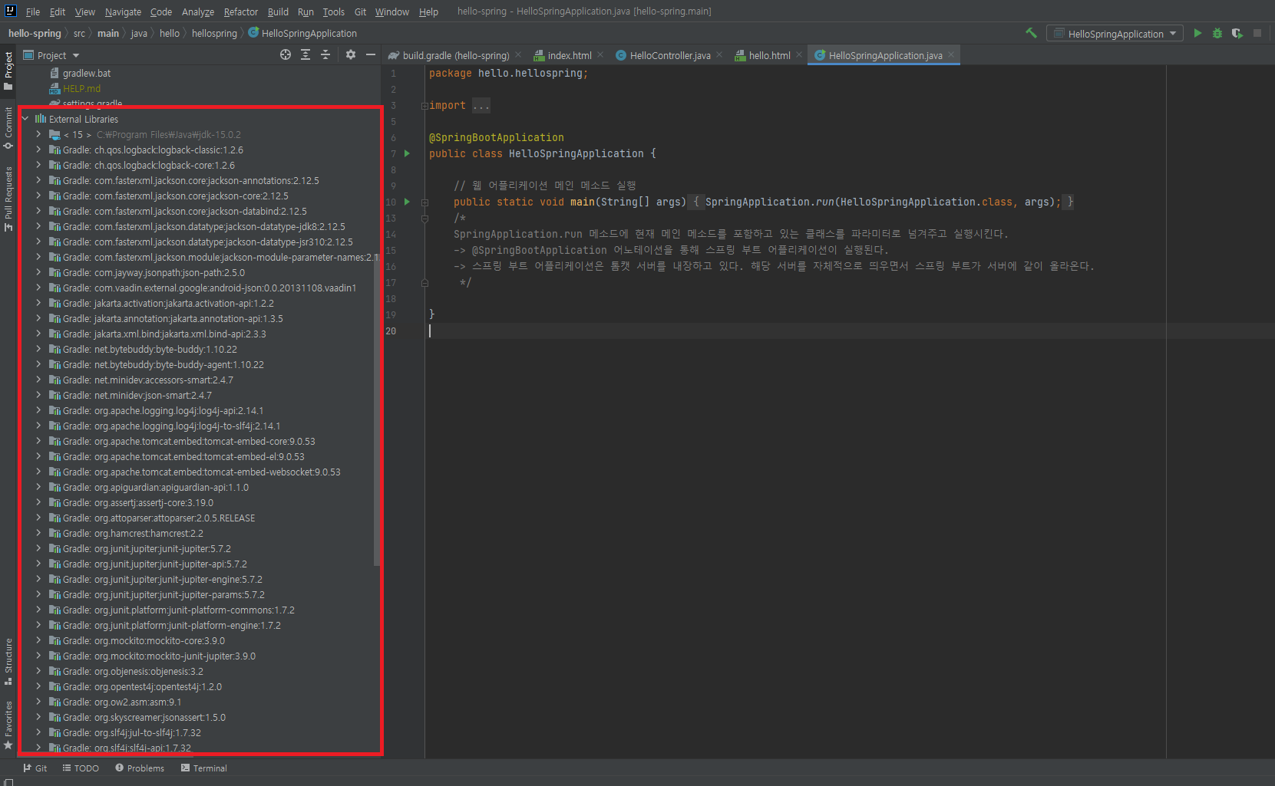Click HelloSpringApplication class in breadcrumb
The height and width of the screenshot is (786, 1275).
[303, 33]
